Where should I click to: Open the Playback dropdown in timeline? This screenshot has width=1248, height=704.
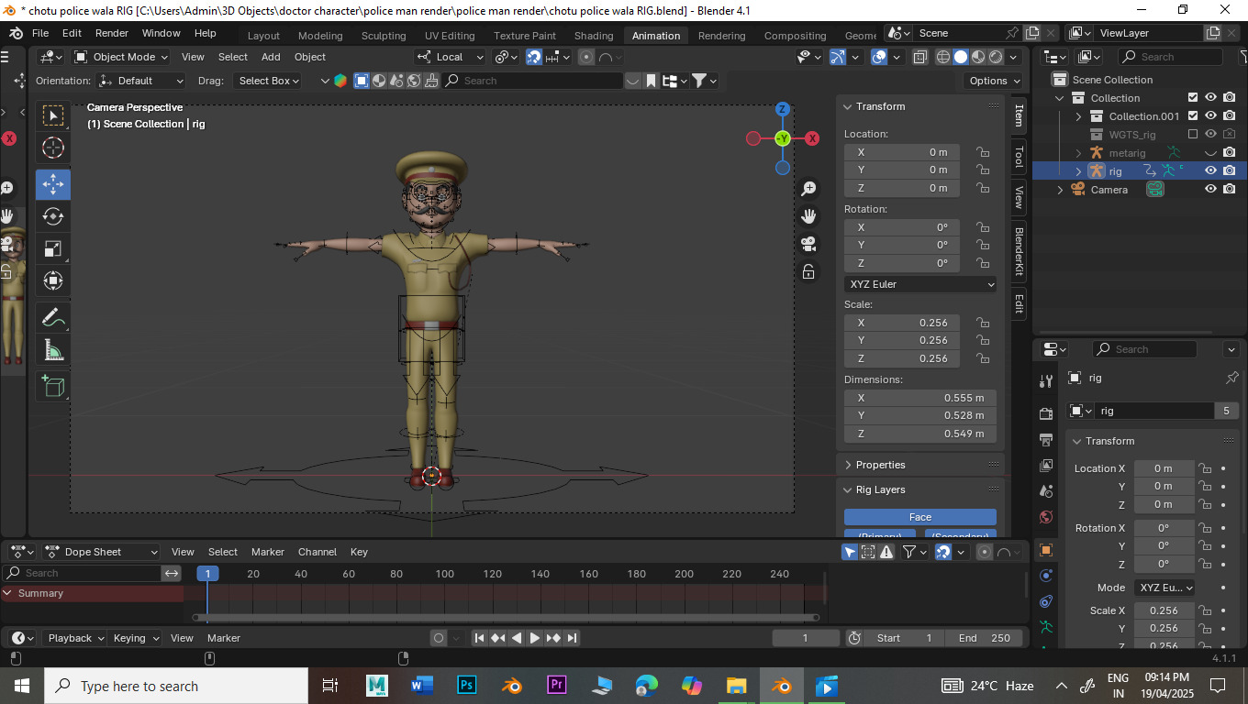(x=75, y=638)
